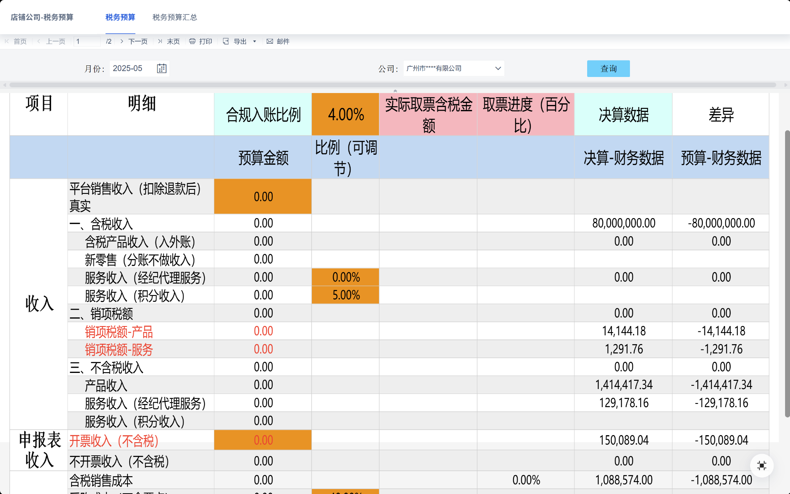Click the vertical scrollbar on the right

(787, 273)
